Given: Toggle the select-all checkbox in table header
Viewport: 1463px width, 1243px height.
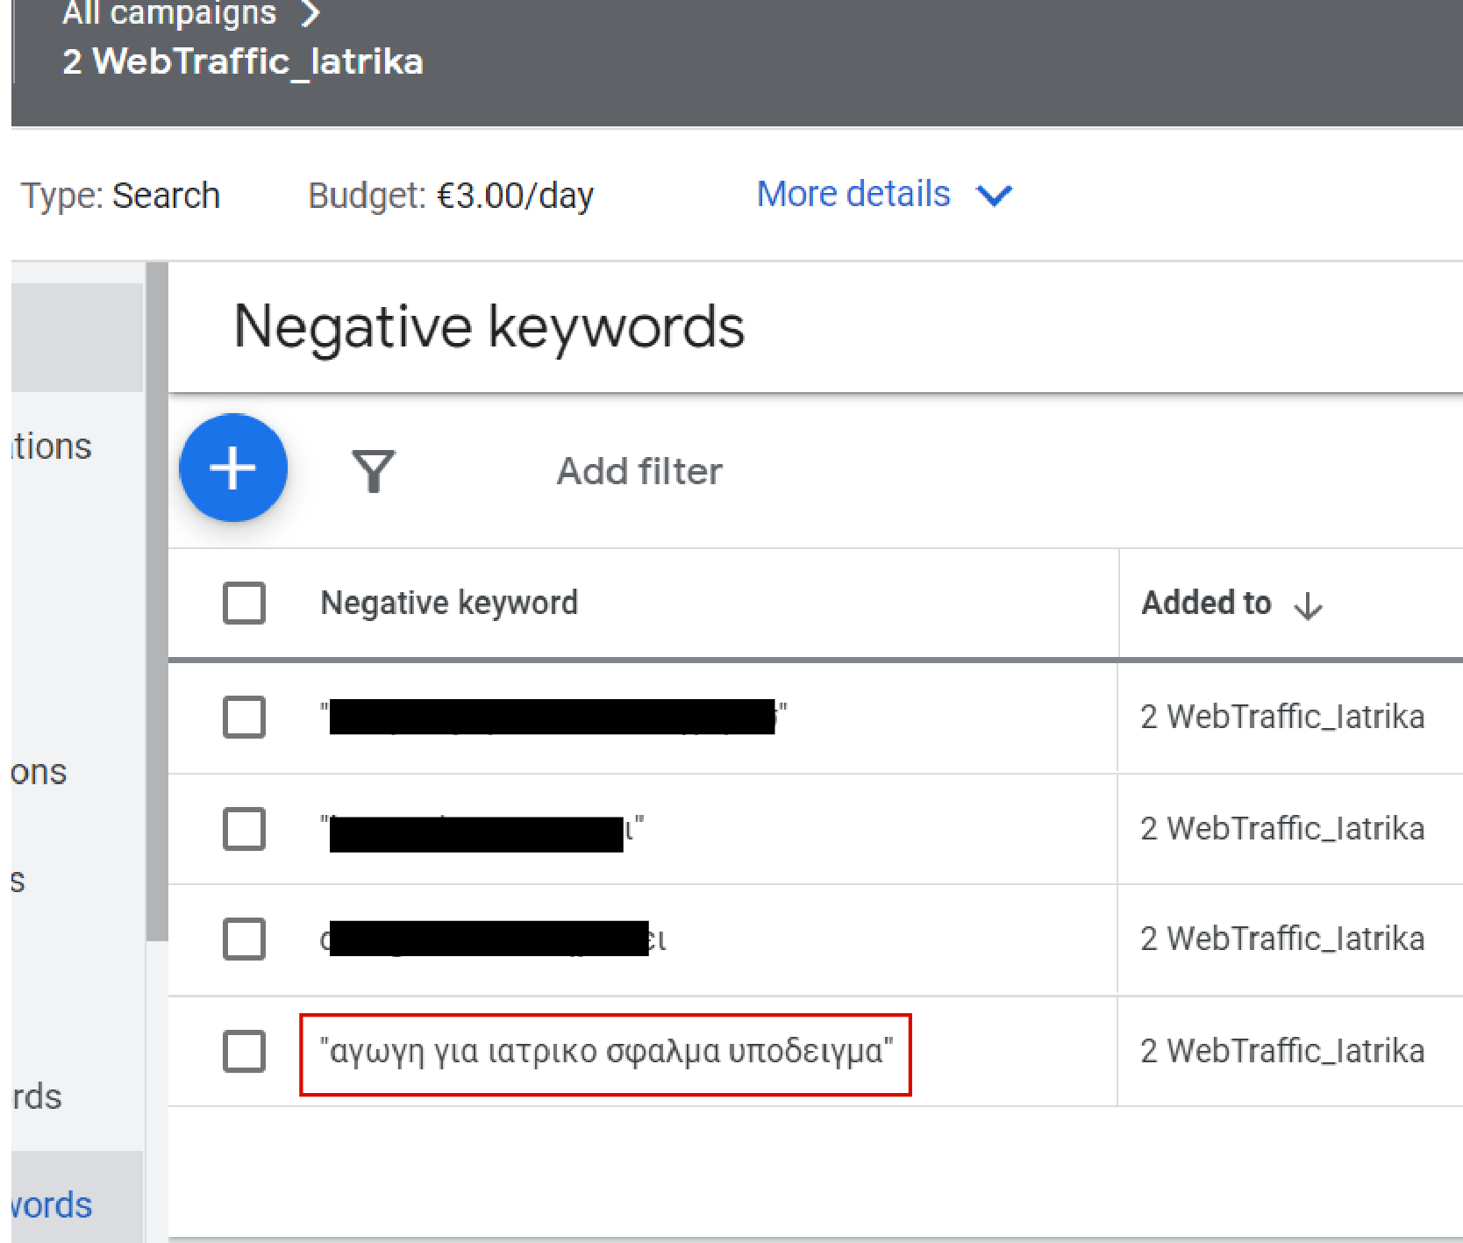Looking at the screenshot, I should pos(244,603).
